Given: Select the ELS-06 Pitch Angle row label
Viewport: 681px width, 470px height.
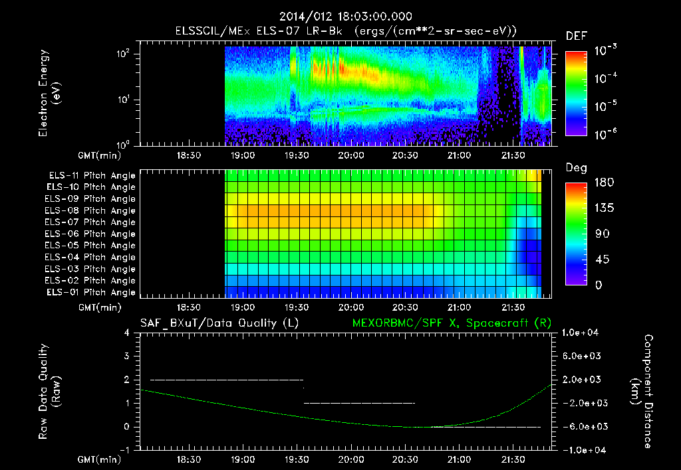Looking at the screenshot, I should 90,234.
